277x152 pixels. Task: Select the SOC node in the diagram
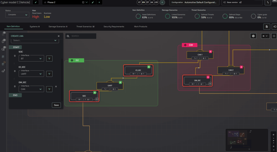(84, 96)
